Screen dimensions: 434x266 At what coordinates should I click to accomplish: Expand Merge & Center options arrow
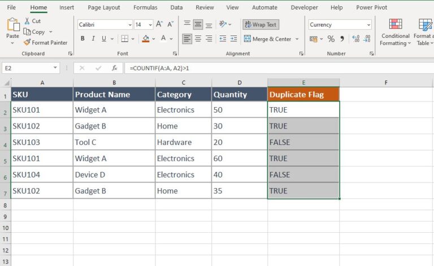pyautogui.click(x=297, y=39)
